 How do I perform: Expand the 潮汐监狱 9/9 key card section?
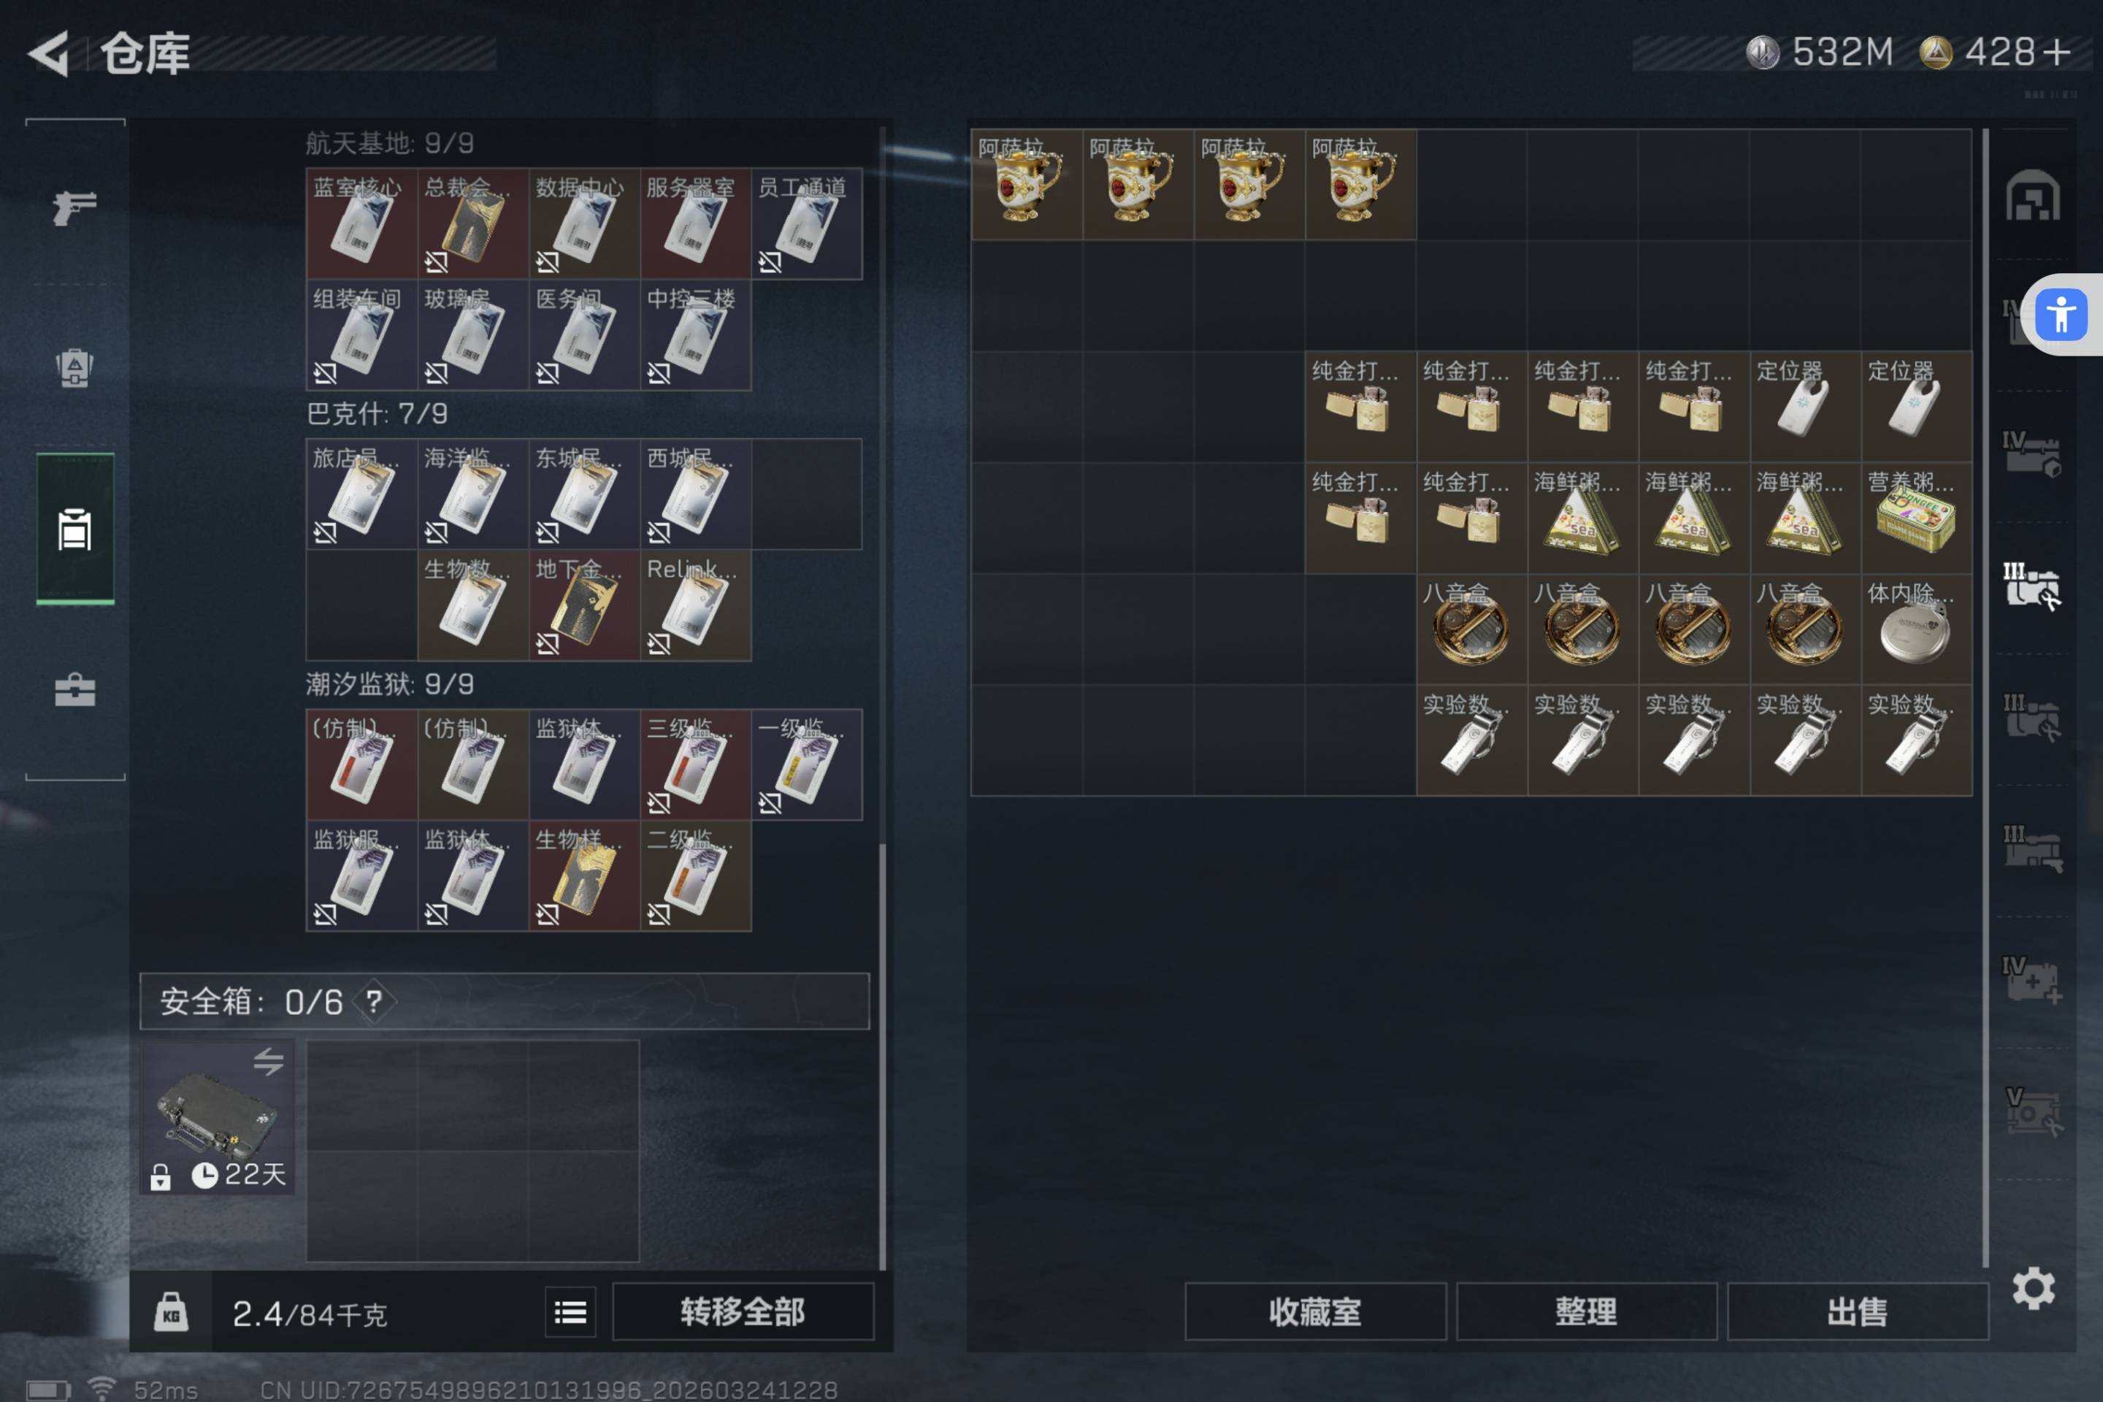click(x=390, y=684)
